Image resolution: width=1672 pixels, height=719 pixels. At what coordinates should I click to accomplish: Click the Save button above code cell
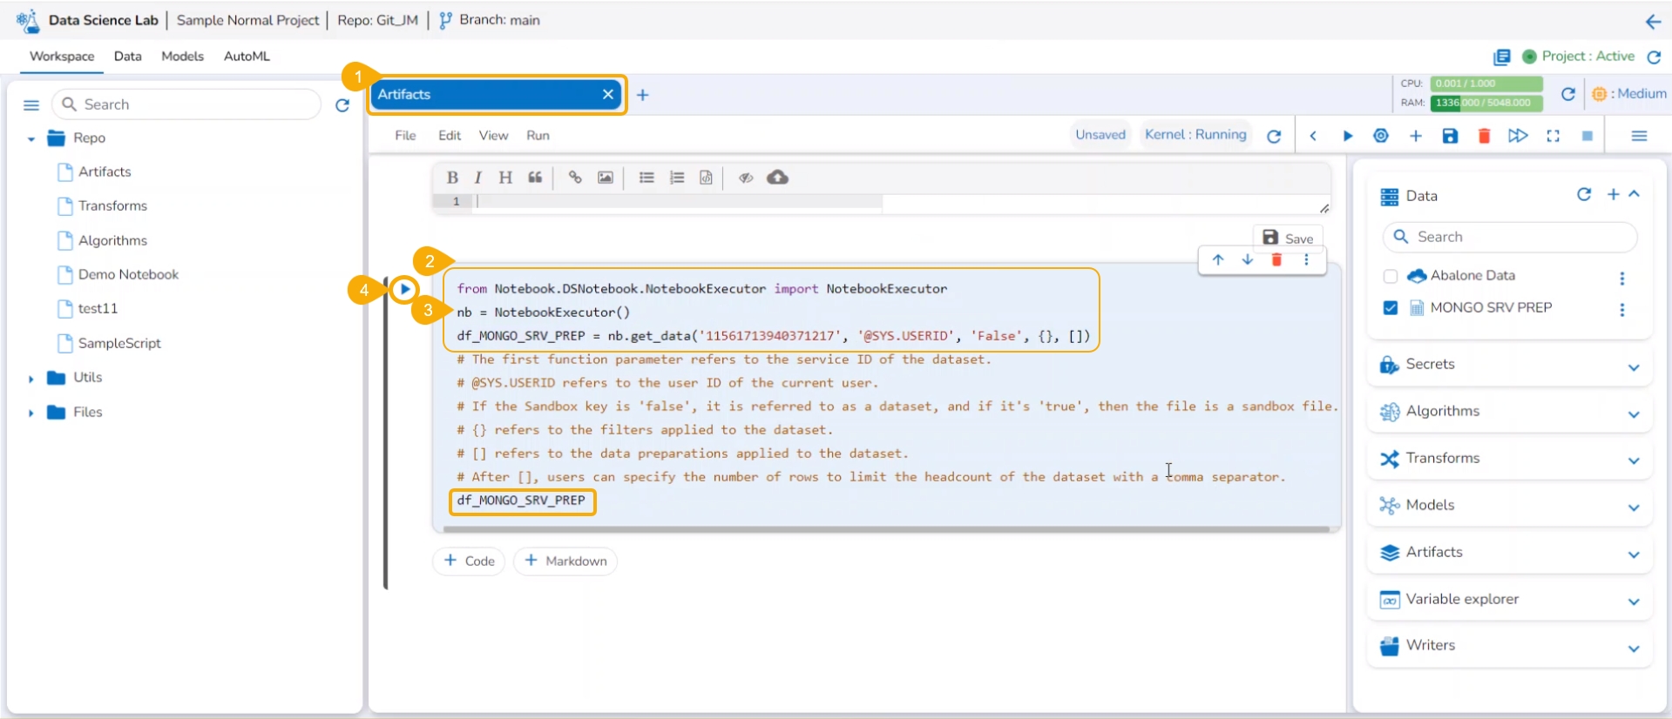1288,238
